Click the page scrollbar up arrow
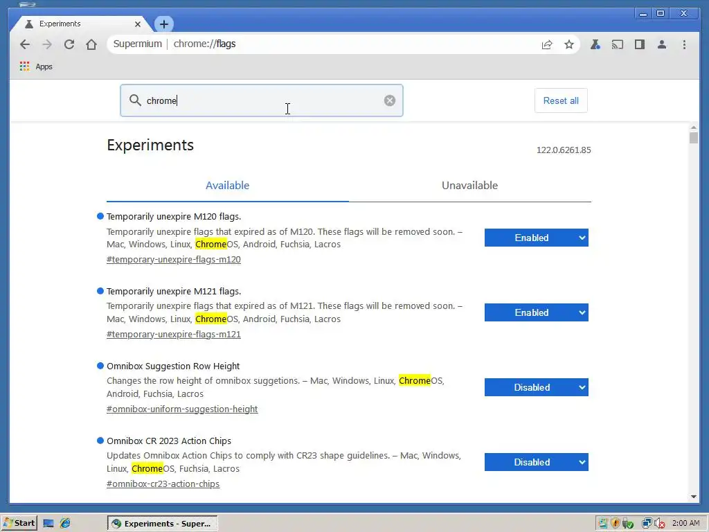The image size is (709, 532). (694, 127)
